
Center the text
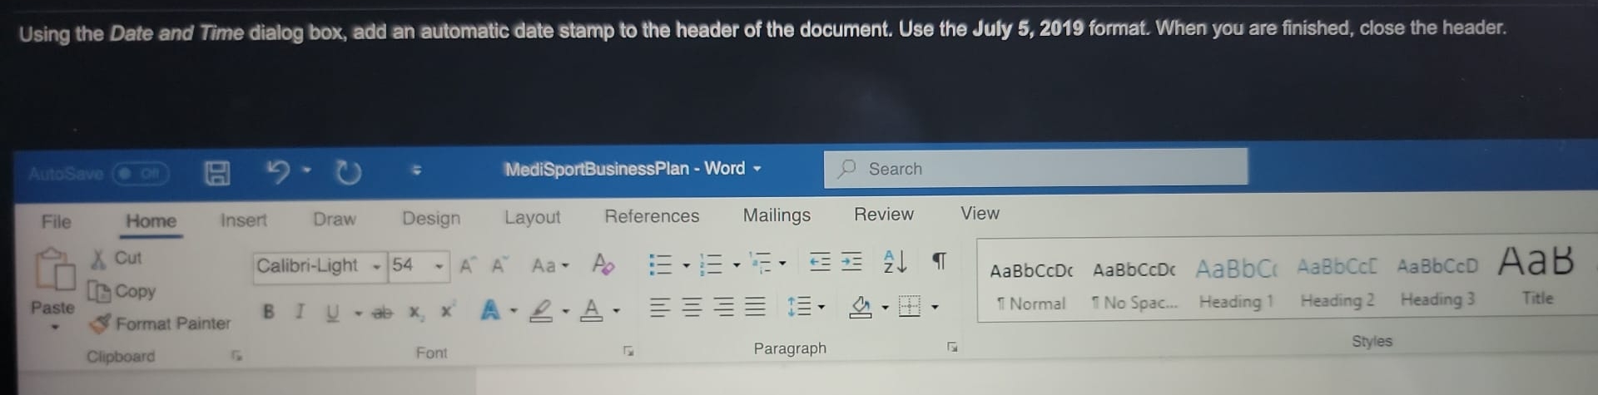pyautogui.click(x=692, y=308)
